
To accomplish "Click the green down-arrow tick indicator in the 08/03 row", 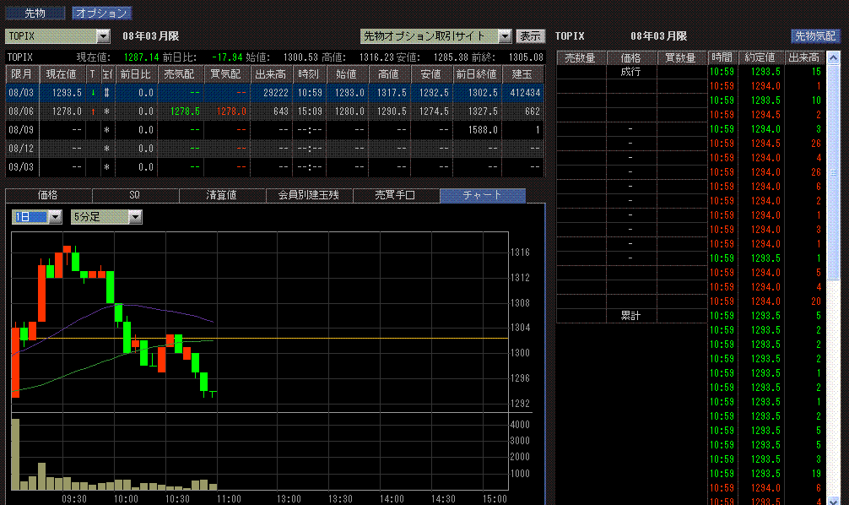I will (93, 93).
